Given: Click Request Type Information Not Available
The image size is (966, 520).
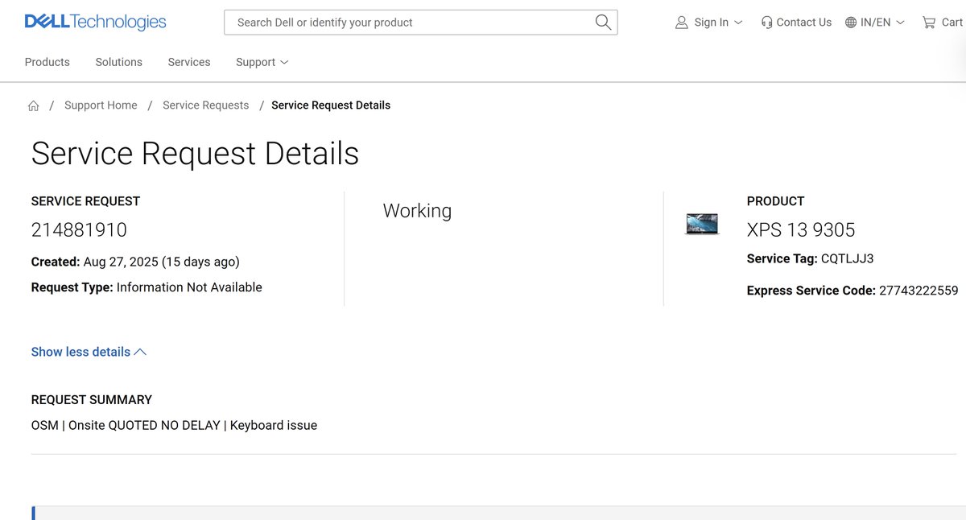Looking at the screenshot, I should tap(147, 287).
